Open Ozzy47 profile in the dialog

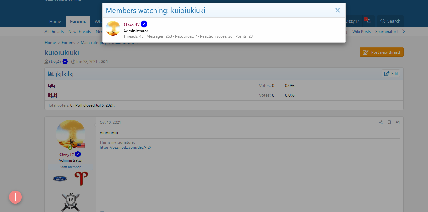(x=131, y=24)
